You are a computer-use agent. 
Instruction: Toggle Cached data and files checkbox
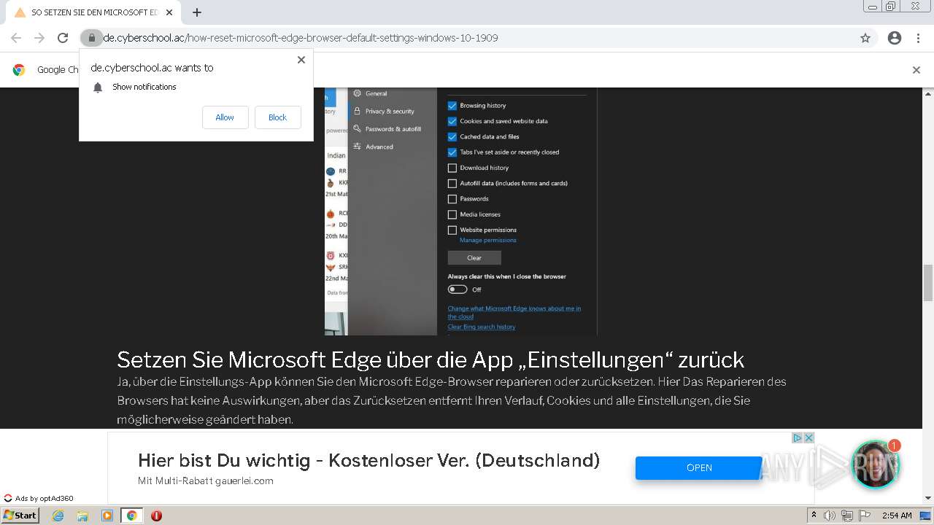pyautogui.click(x=452, y=136)
